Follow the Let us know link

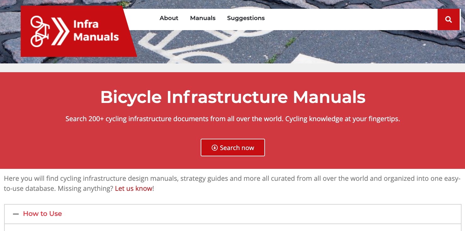[x=134, y=189]
